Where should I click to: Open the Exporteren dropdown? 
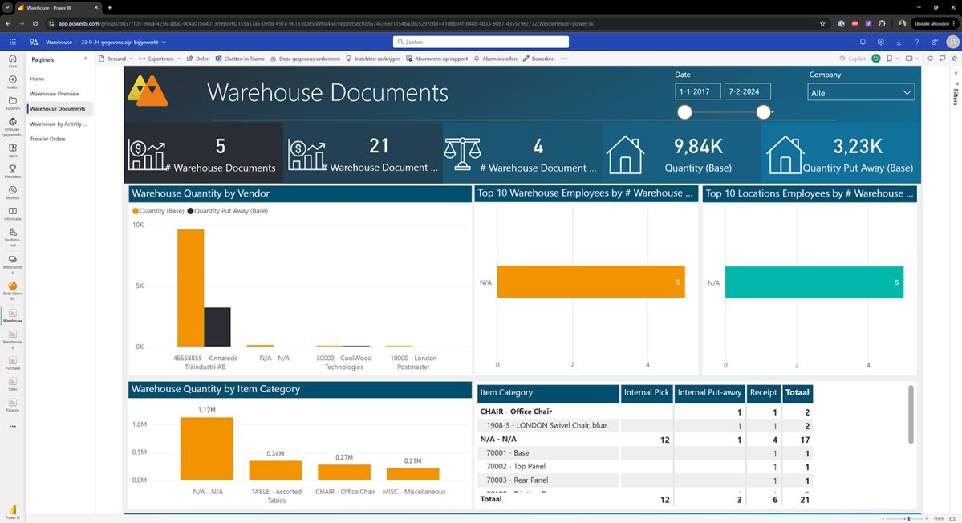coord(160,59)
